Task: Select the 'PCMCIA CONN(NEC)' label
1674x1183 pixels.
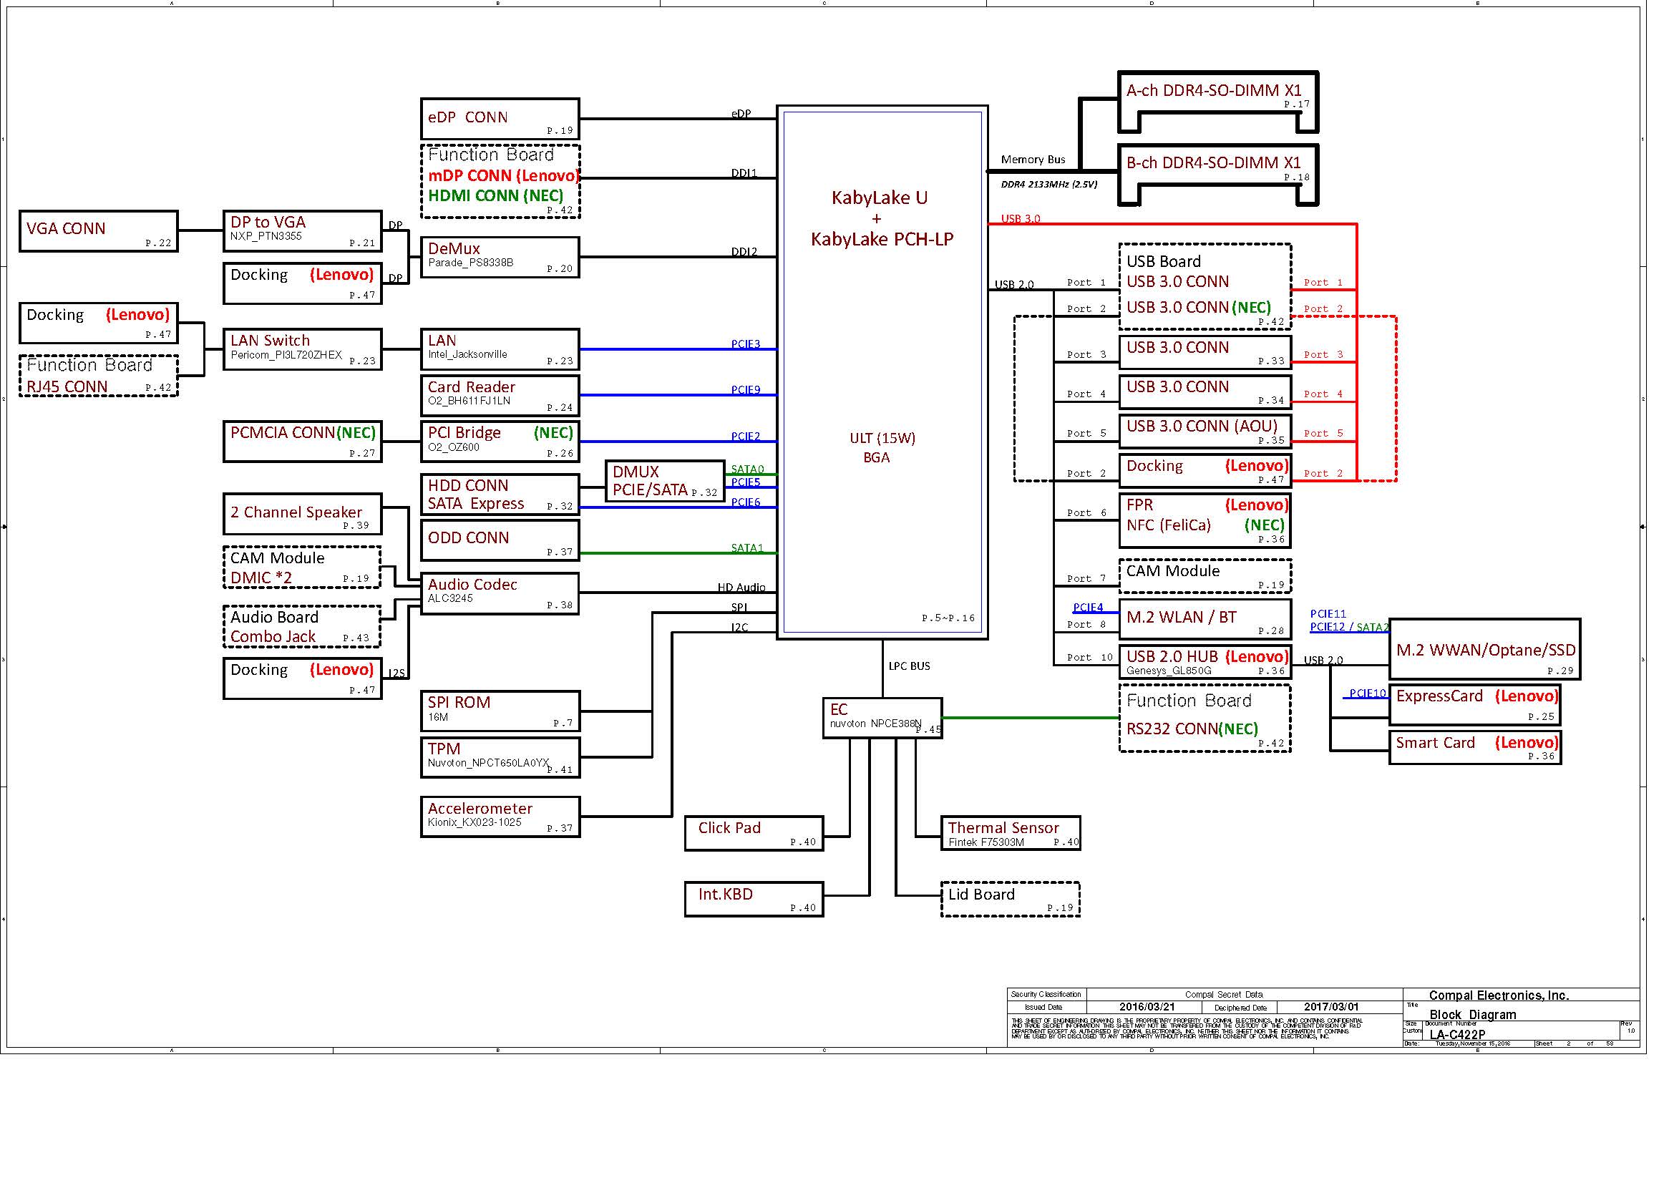Action: pos(303,433)
